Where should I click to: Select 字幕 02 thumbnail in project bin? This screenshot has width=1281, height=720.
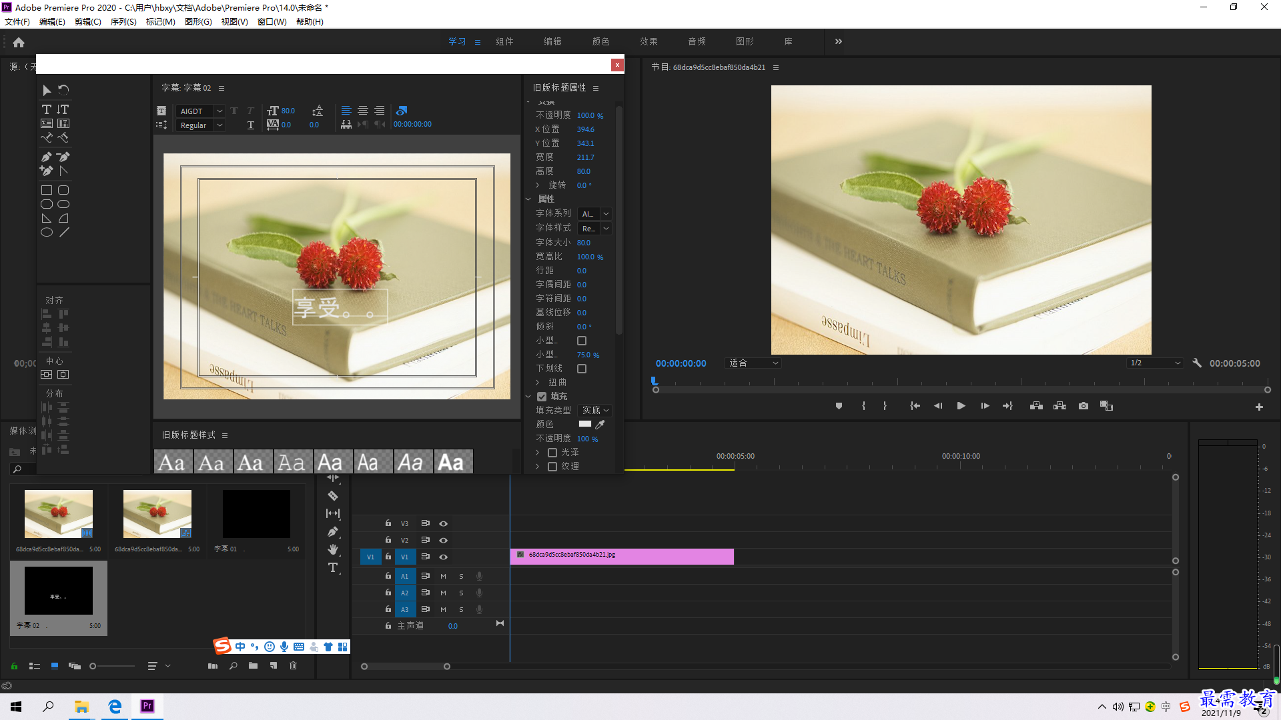pyautogui.click(x=59, y=591)
